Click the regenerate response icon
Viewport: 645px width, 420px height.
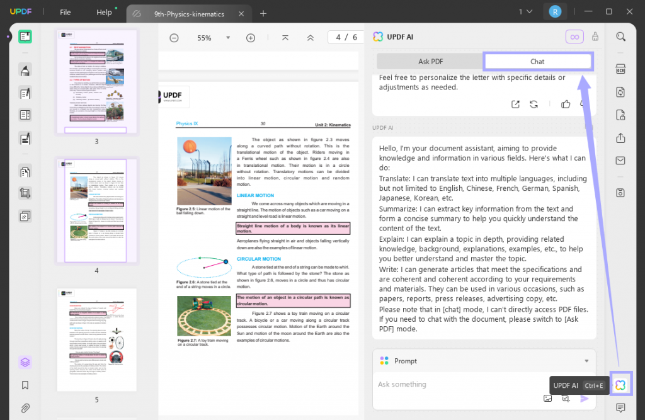[534, 105]
